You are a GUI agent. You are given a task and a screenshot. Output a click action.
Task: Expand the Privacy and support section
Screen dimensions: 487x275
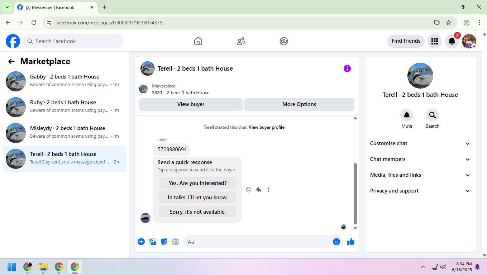point(420,191)
